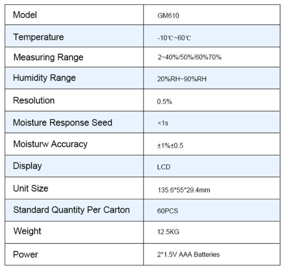Select the 2*1.5V AAA Batteries value
Screen dimensions: 287x269
[x=188, y=255]
